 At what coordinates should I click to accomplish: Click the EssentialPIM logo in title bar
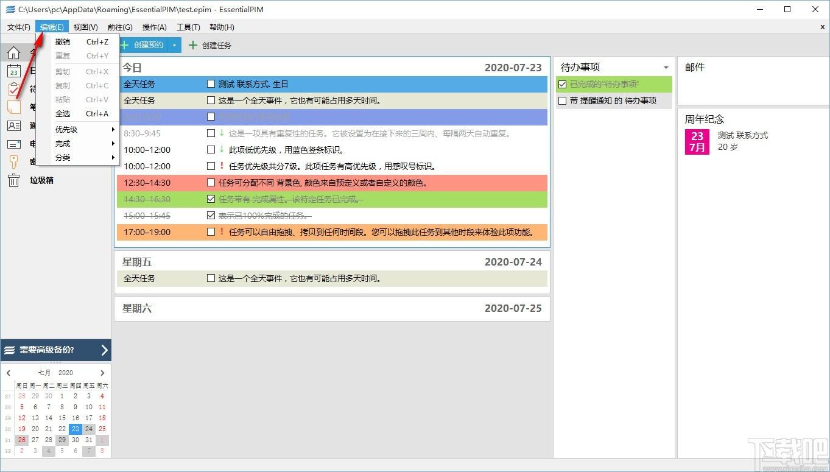[10, 9]
